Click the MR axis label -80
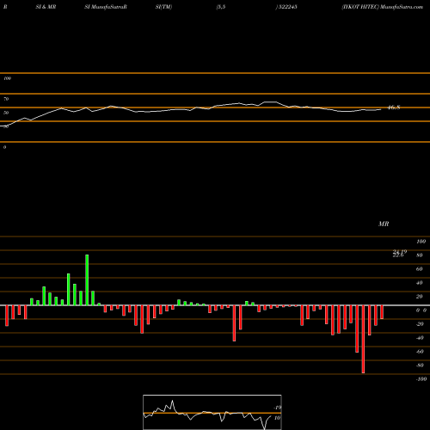Screen dimensions: 430x430 [x=420, y=365]
